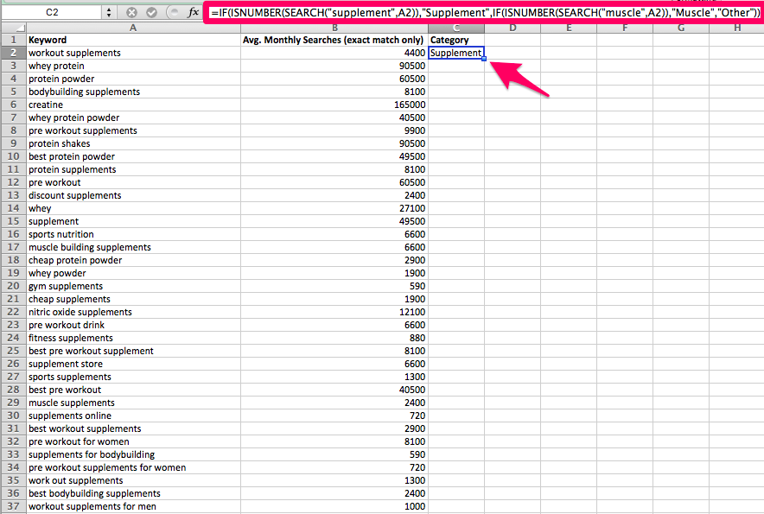
Task: Select row 20 header
Action: (13, 286)
